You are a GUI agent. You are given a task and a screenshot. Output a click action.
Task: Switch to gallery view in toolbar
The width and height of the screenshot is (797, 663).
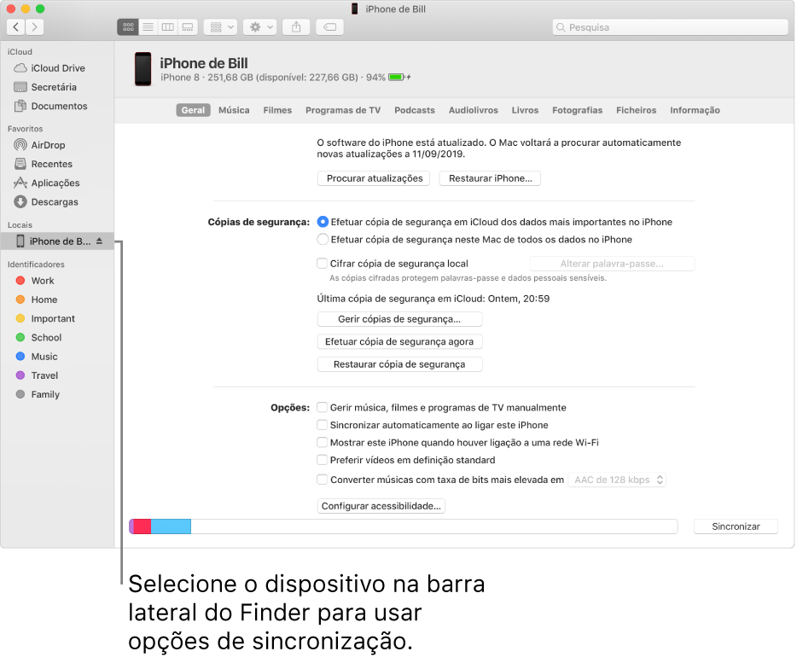coord(188,27)
